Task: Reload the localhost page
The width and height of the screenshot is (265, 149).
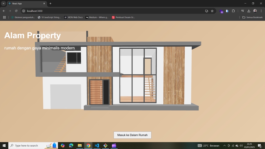Action: 16,11
